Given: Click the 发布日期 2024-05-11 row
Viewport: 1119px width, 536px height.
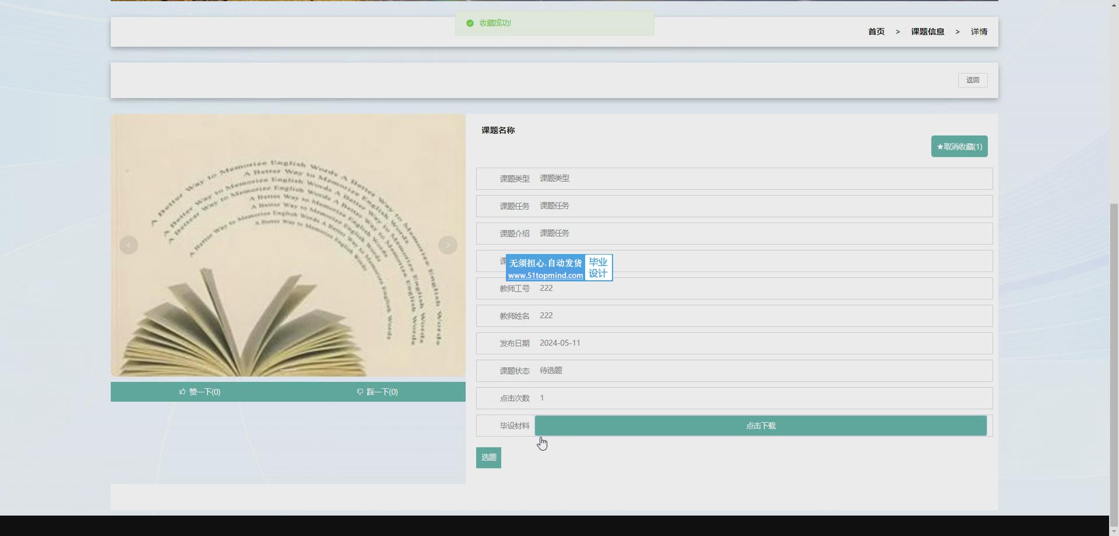Looking at the screenshot, I should pyautogui.click(x=734, y=343).
